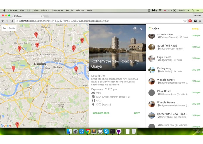203x144 pixels.
Task: Click the selected pin near Surrey Quays
Action: 76,69
